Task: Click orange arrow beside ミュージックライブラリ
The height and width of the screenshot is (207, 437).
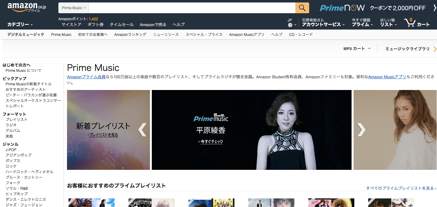Action: pos(435,49)
